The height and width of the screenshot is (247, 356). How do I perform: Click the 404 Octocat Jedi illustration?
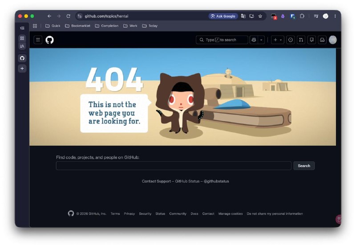pos(180,103)
